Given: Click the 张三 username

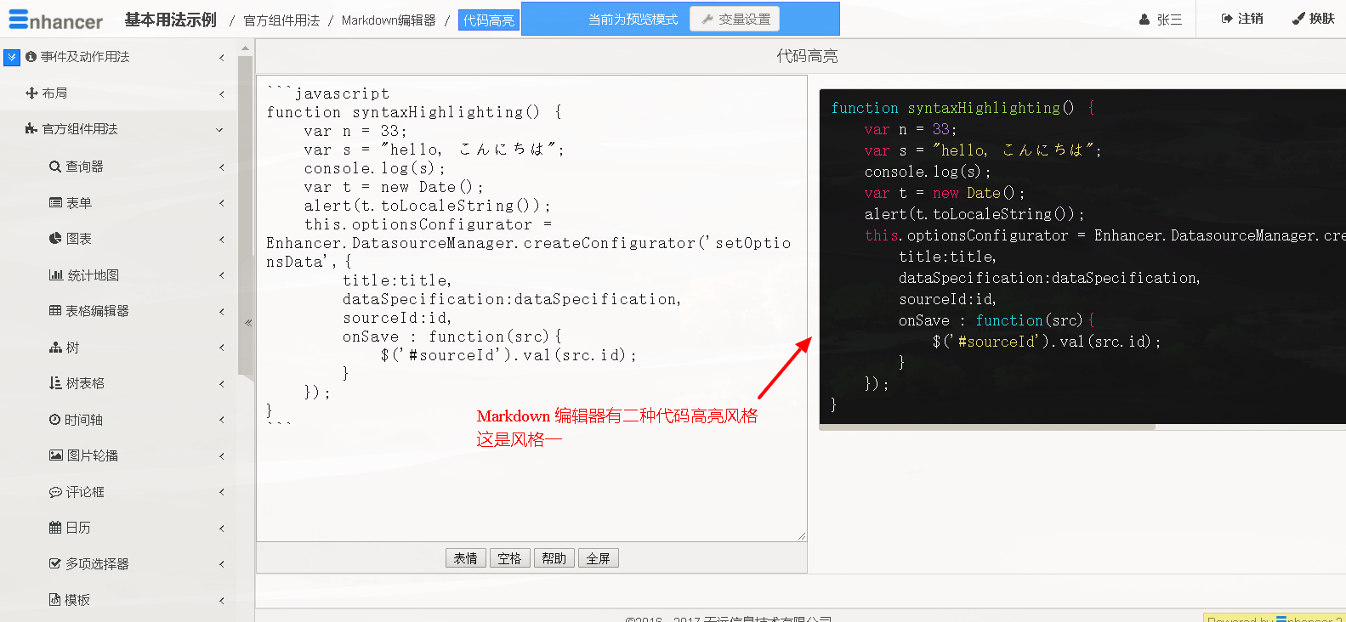Looking at the screenshot, I should (x=1170, y=20).
